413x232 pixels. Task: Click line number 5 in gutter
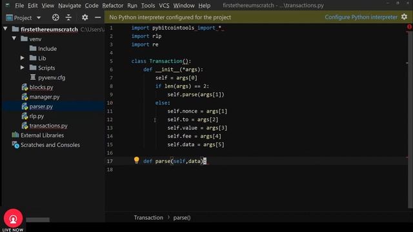(x=111, y=61)
